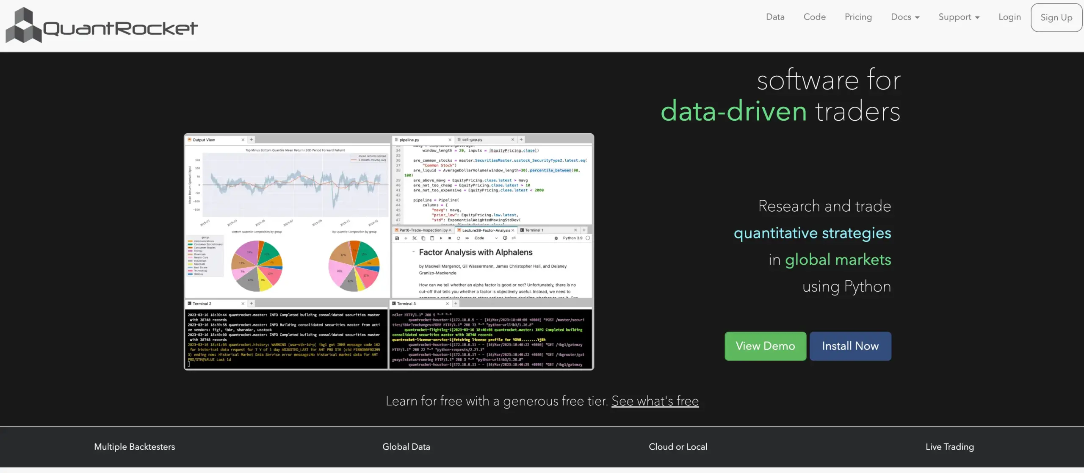Click the fast-forward run-all icon
This screenshot has width=1084, height=473.
(x=467, y=238)
